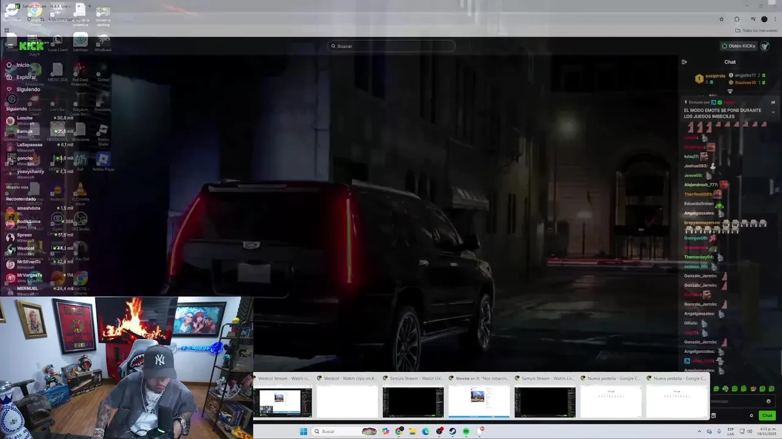Open Chrome from the taskbar
The width and height of the screenshot is (782, 439).
[399, 432]
